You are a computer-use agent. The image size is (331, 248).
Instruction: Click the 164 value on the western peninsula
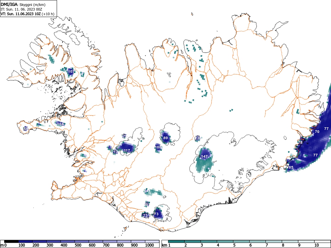click(x=60, y=124)
